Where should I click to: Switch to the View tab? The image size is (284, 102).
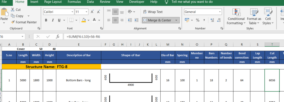click(x=120, y=2)
